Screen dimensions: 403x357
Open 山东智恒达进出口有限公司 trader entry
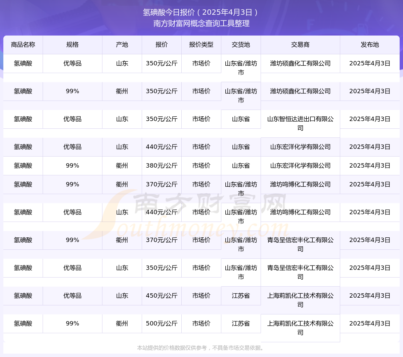pyautogui.click(x=300, y=123)
